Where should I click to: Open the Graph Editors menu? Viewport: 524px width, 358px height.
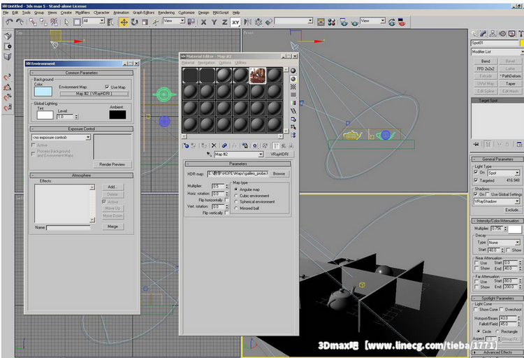point(143,13)
